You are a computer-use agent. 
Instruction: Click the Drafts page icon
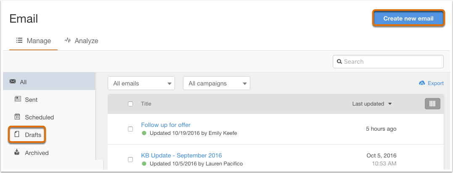pos(17,134)
